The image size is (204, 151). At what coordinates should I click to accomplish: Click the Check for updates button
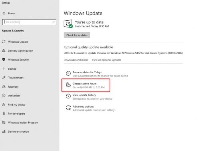coord(77,35)
